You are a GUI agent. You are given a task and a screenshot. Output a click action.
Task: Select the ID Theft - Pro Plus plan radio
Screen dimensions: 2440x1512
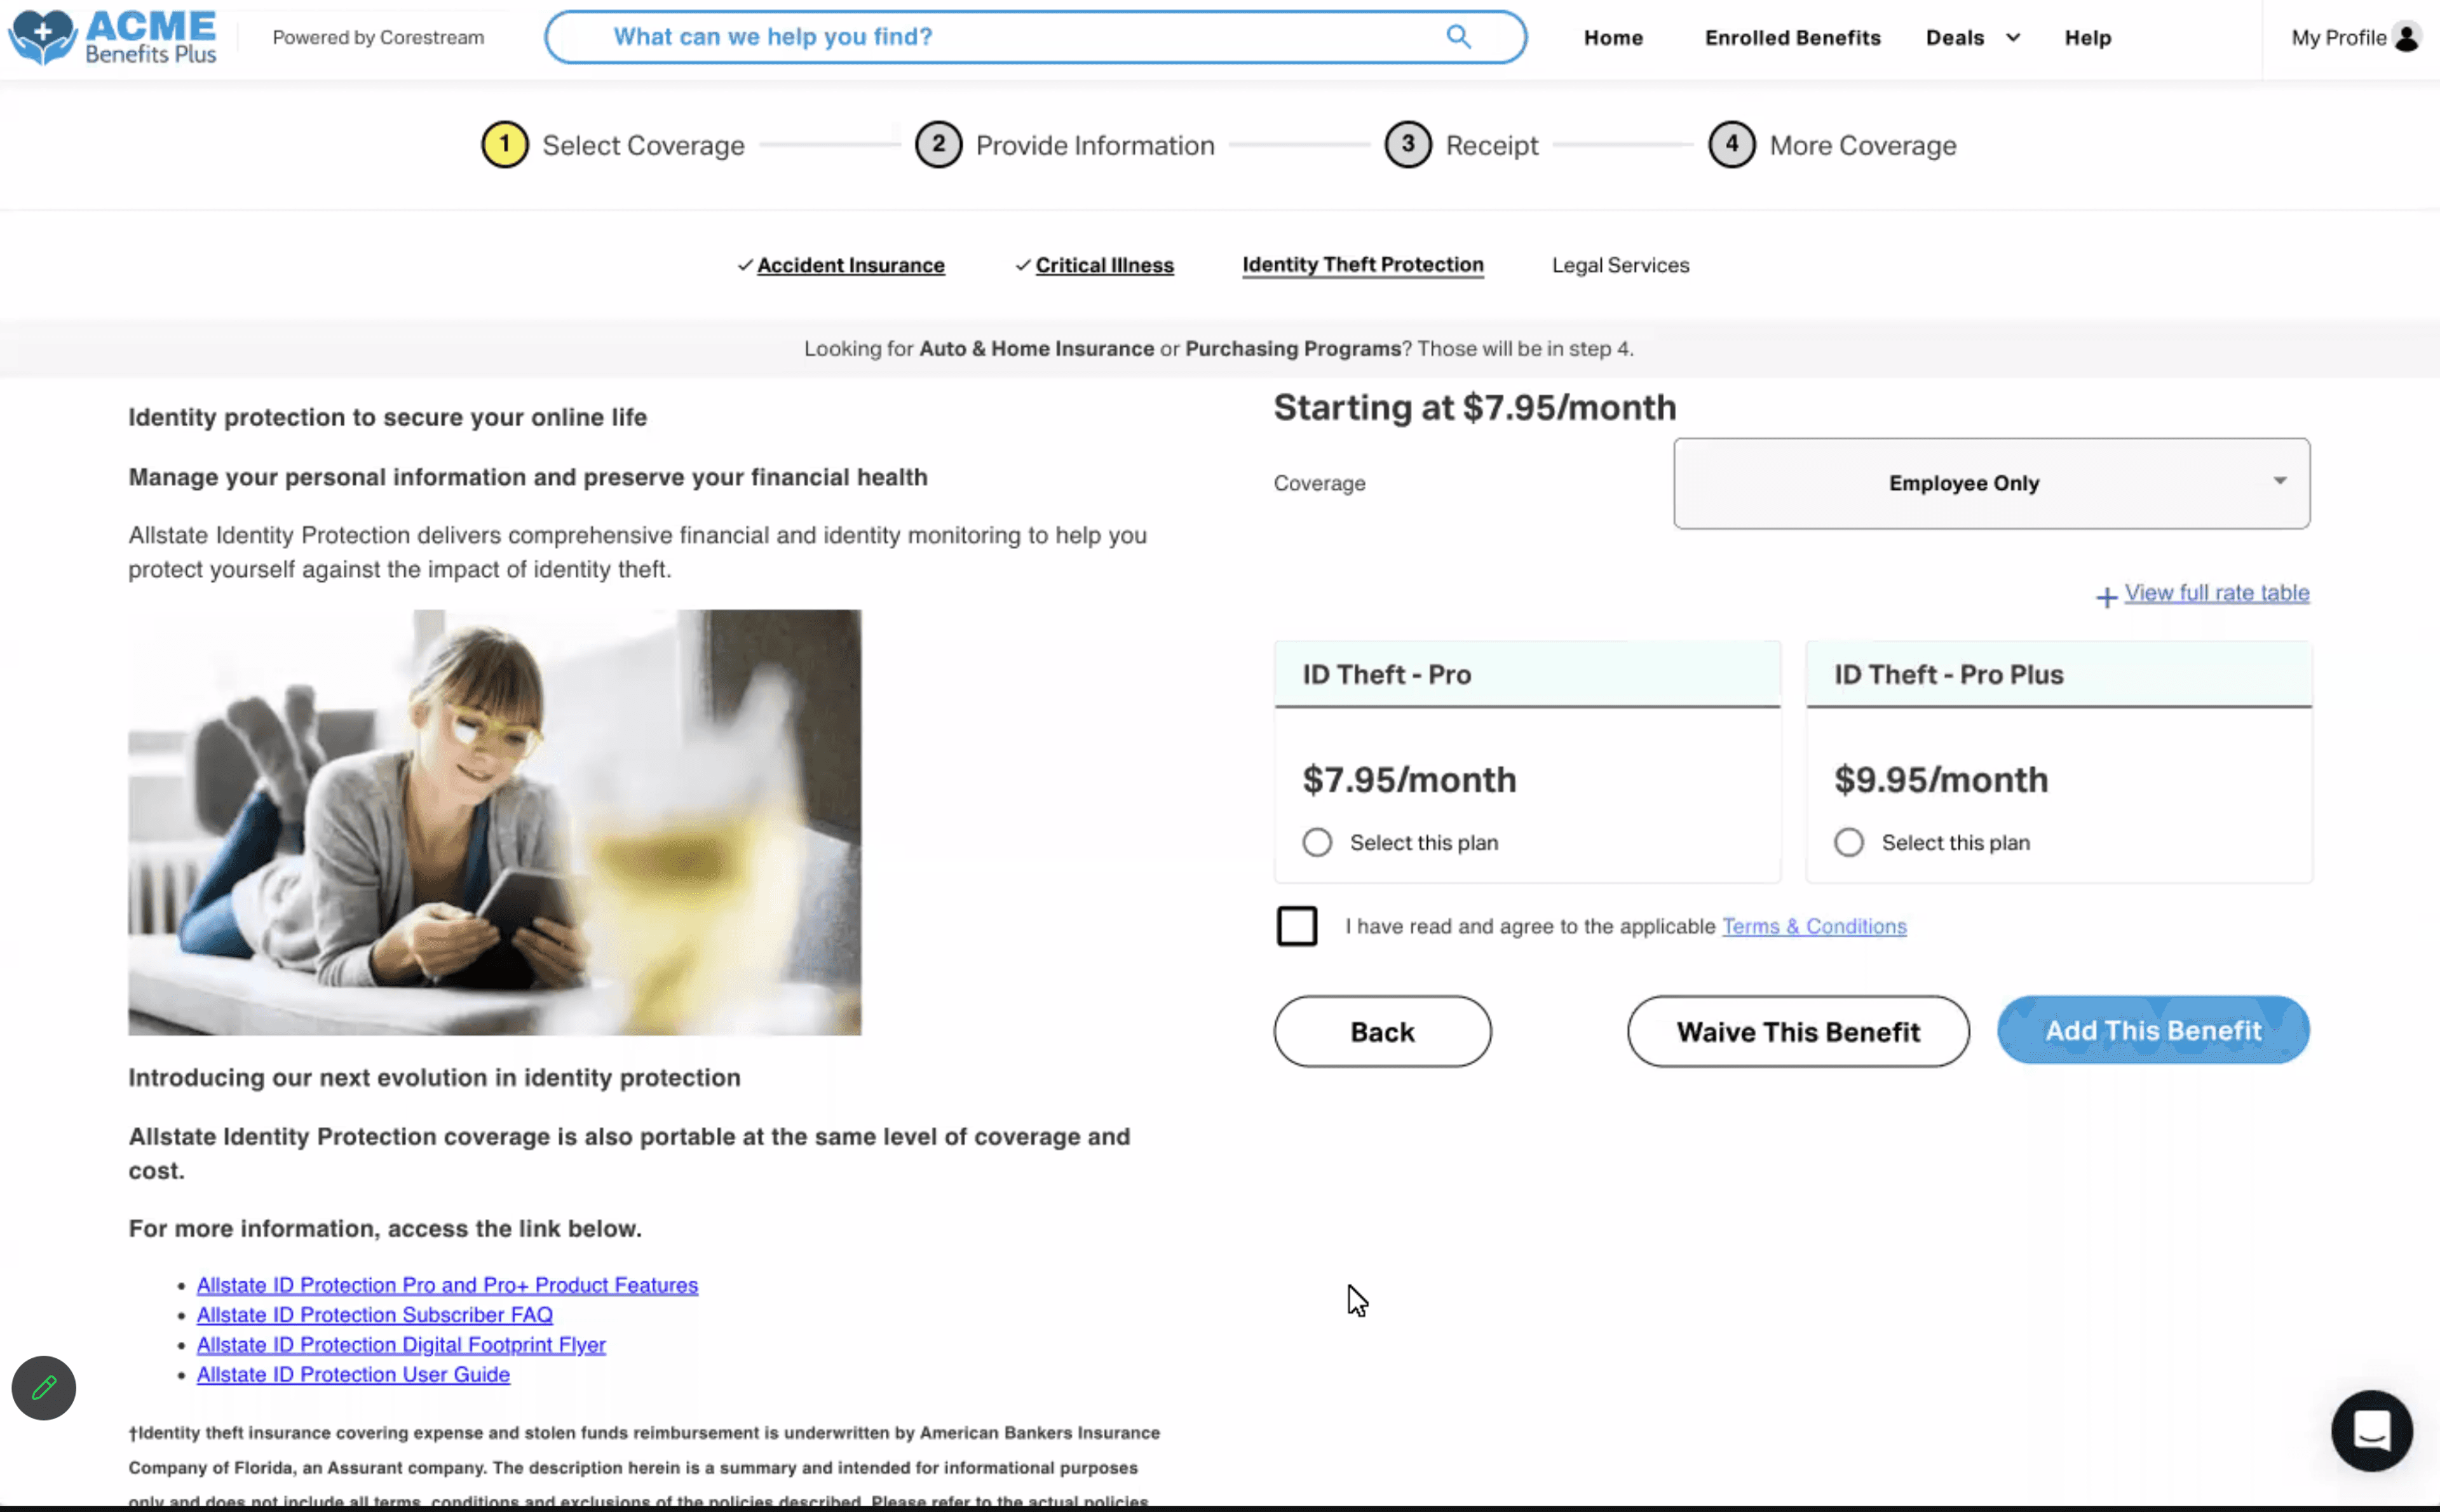pyautogui.click(x=1849, y=842)
